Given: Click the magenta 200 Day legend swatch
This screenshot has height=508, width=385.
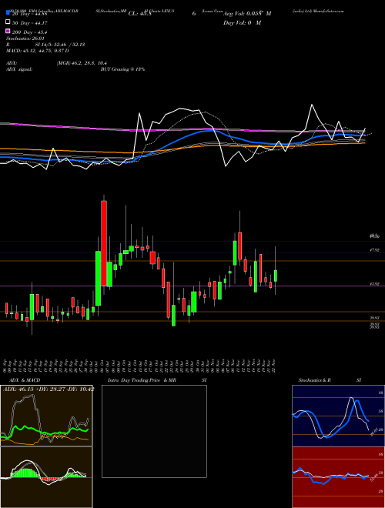Looking at the screenshot, I should pos(8,31).
